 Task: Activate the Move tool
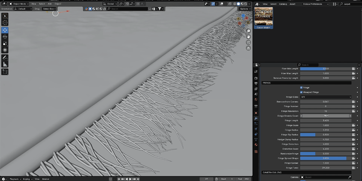click(x=5, y=30)
